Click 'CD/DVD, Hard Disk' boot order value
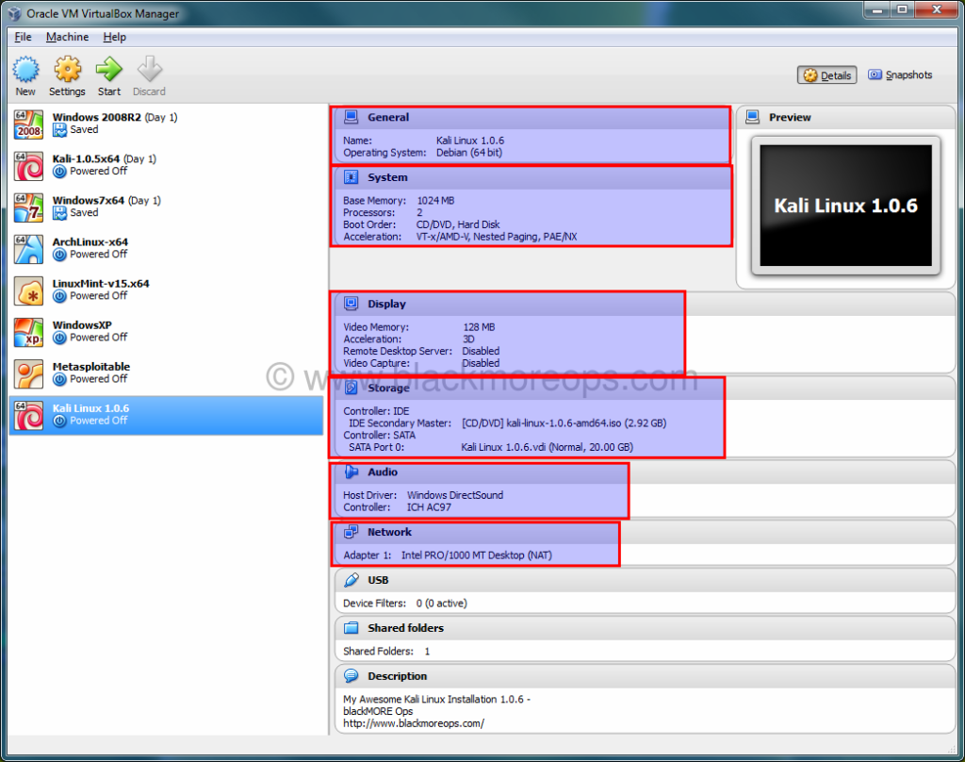 tap(458, 224)
